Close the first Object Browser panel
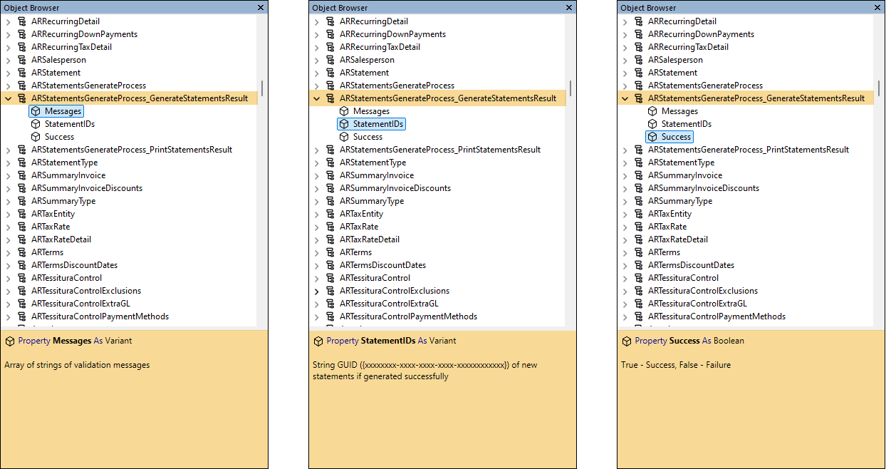 (261, 7)
